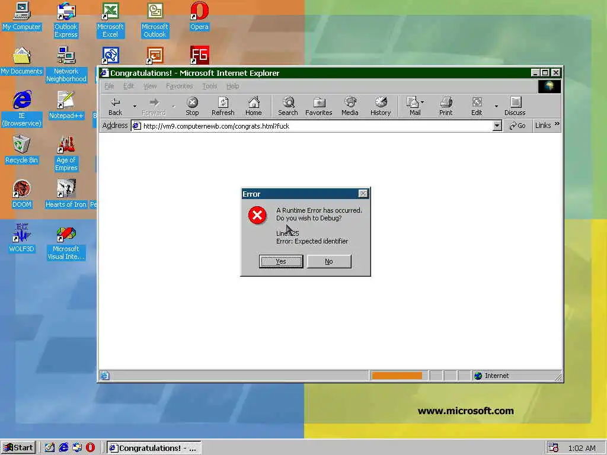
Task: Click the Congratulations taskbar button
Action: [x=154, y=448]
